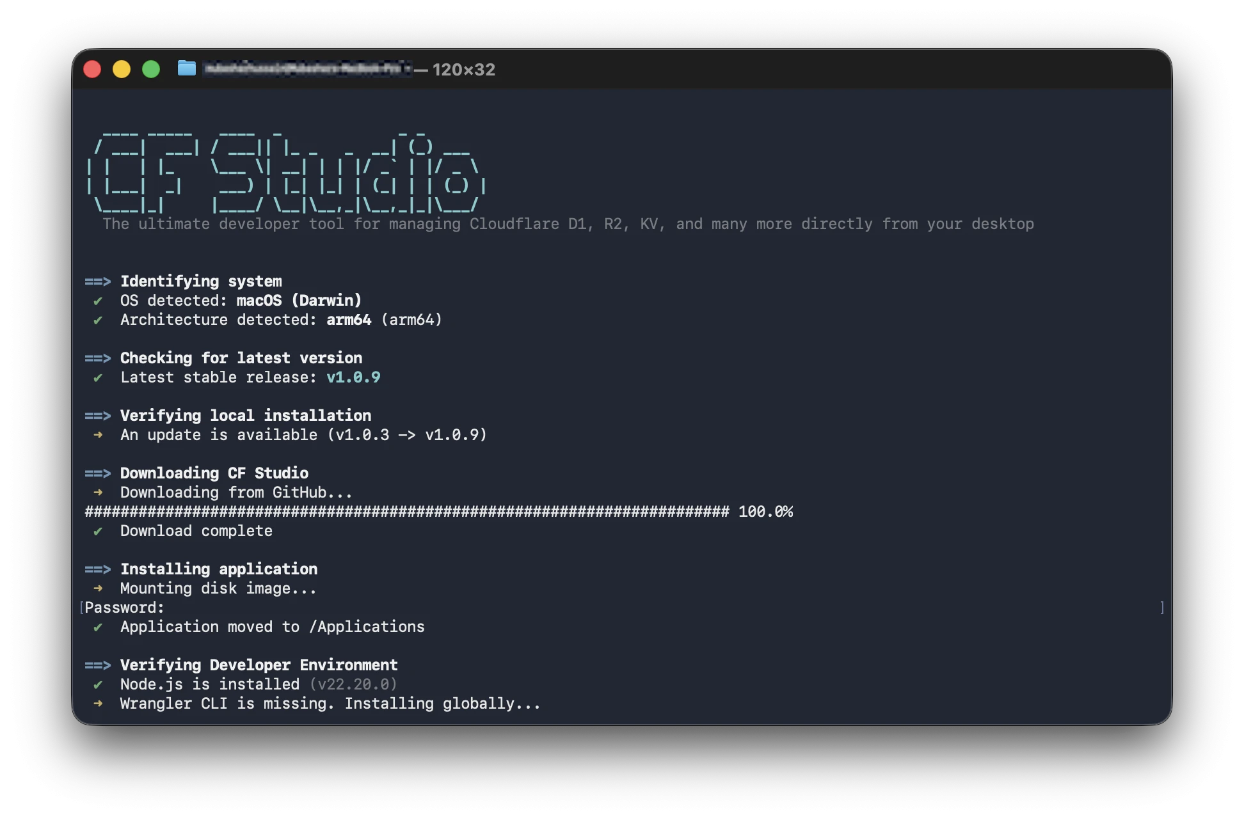This screenshot has width=1244, height=820.
Task: Click 'Application moved to /Applications' line
Action: click(x=273, y=627)
